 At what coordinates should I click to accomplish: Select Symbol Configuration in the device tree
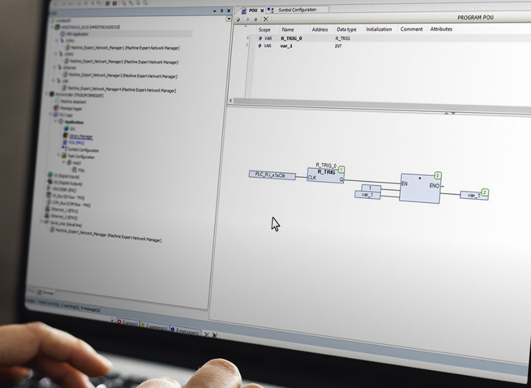[83, 150]
